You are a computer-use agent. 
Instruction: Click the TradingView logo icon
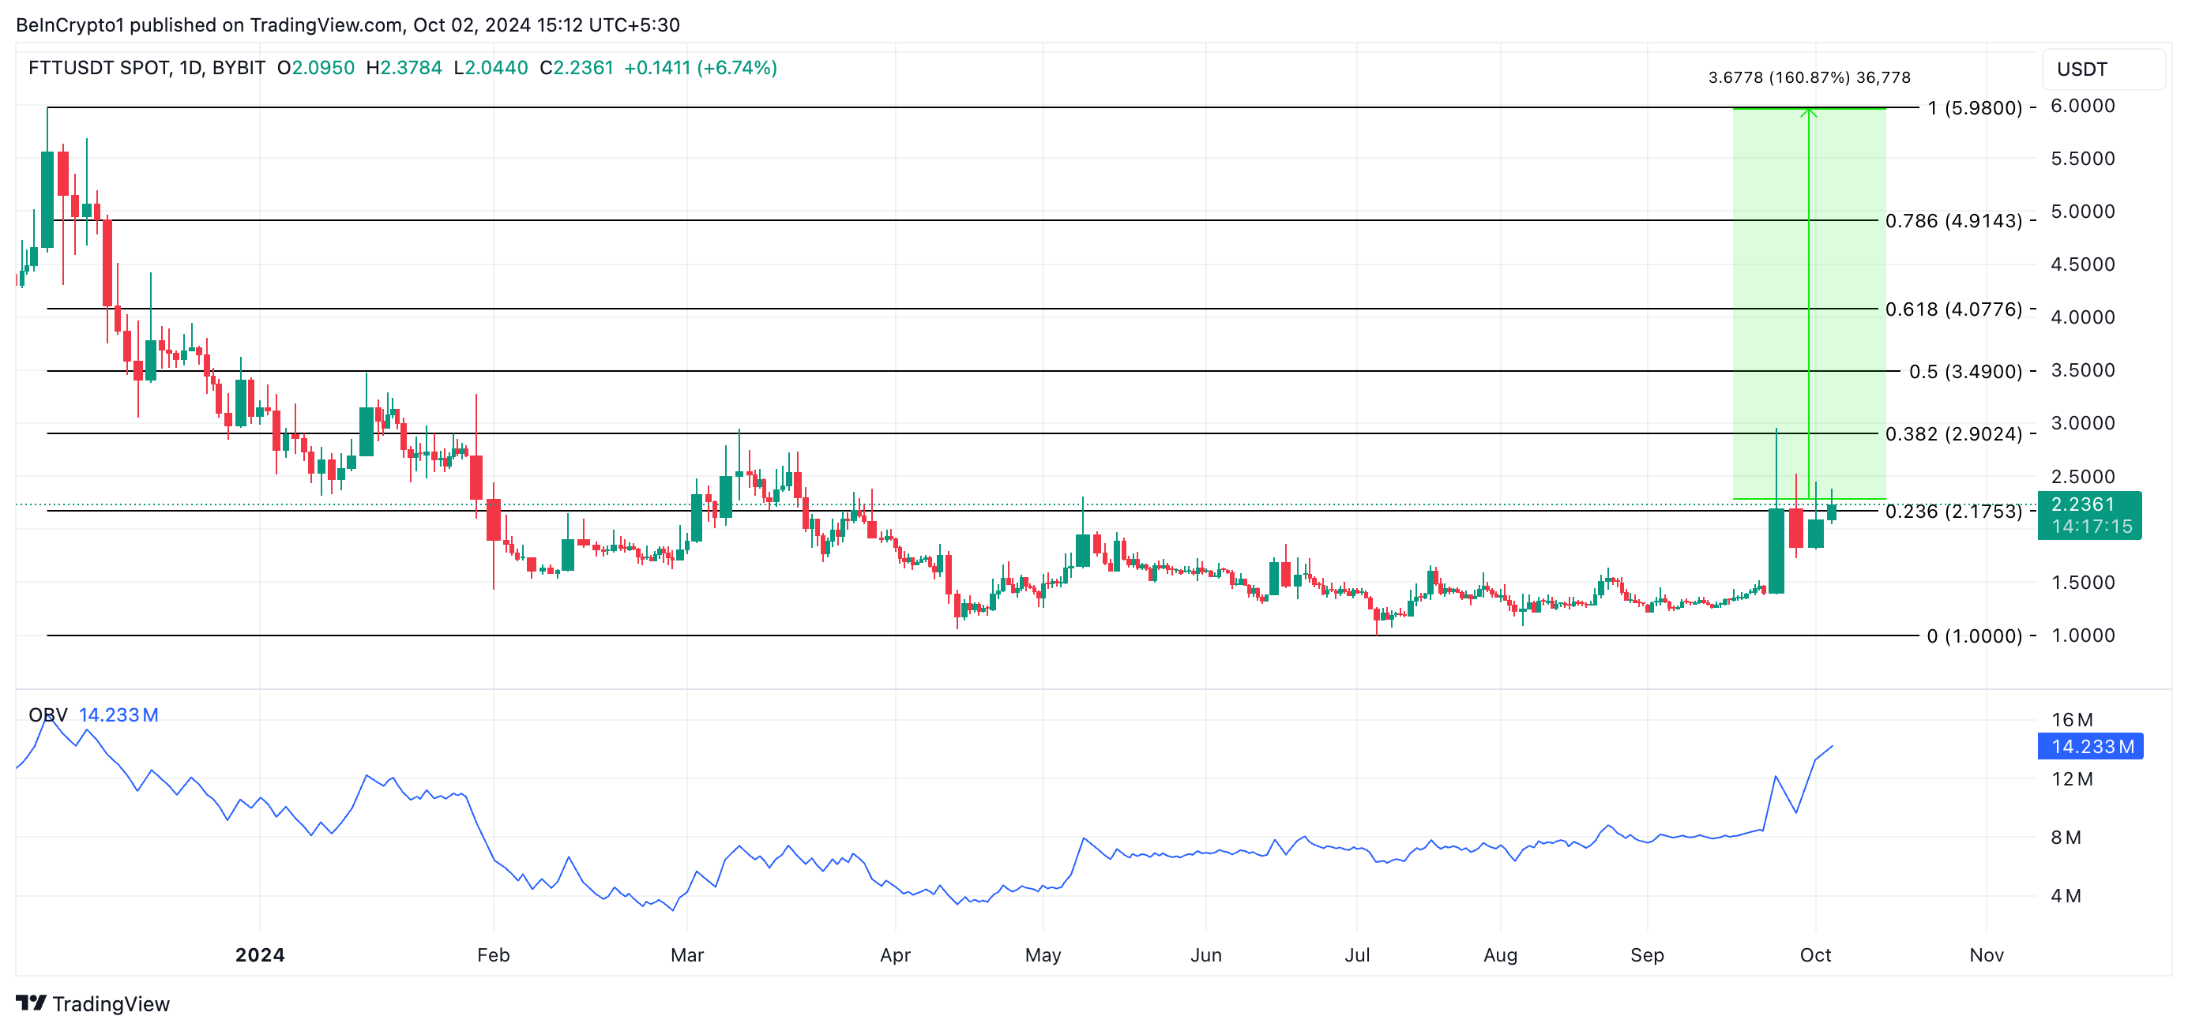click(x=31, y=1003)
